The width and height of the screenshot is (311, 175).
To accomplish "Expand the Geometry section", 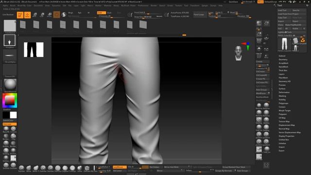I will [x=283, y=59].
